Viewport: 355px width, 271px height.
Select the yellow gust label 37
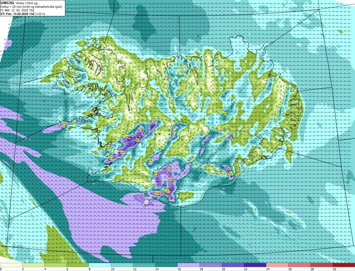pos(168,191)
